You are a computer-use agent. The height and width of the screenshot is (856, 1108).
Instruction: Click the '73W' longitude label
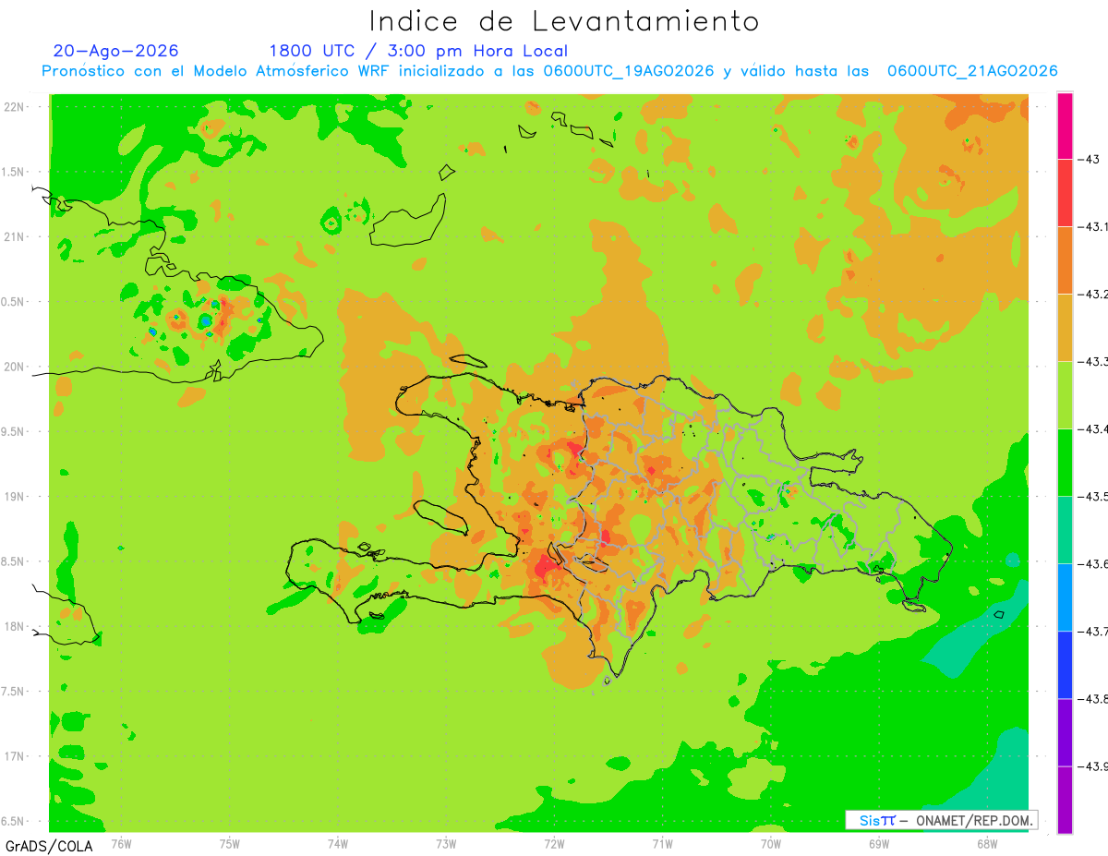coord(446,843)
